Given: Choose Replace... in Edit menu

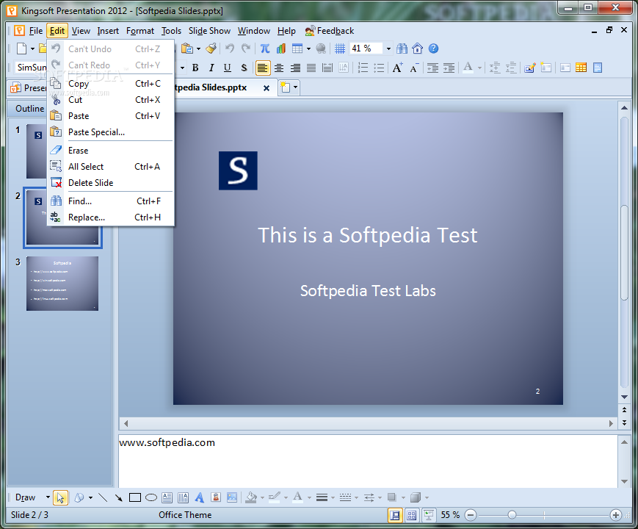Looking at the screenshot, I should tap(111, 217).
